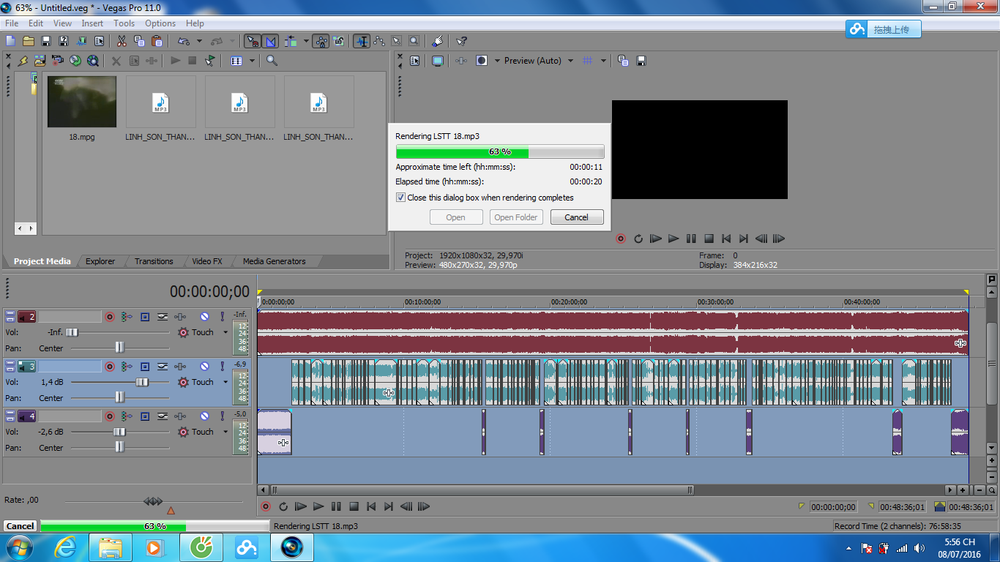Cancel rendering in the render dialog
The width and height of the screenshot is (1000, 562).
[577, 217]
